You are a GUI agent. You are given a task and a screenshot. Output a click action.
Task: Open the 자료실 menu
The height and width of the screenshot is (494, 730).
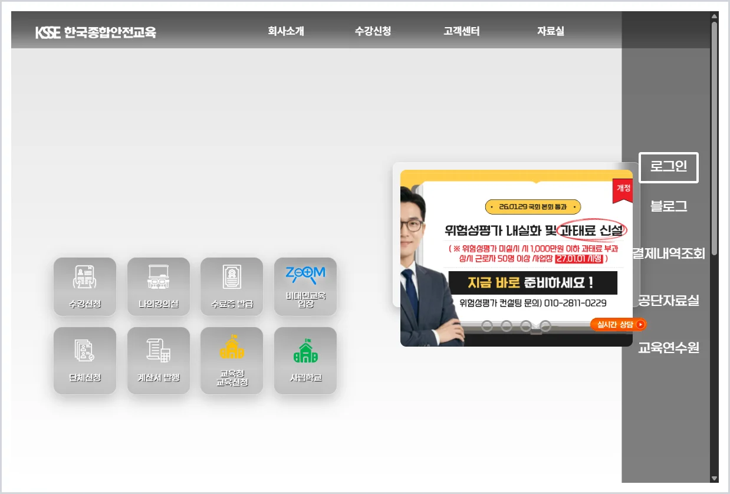coord(551,31)
